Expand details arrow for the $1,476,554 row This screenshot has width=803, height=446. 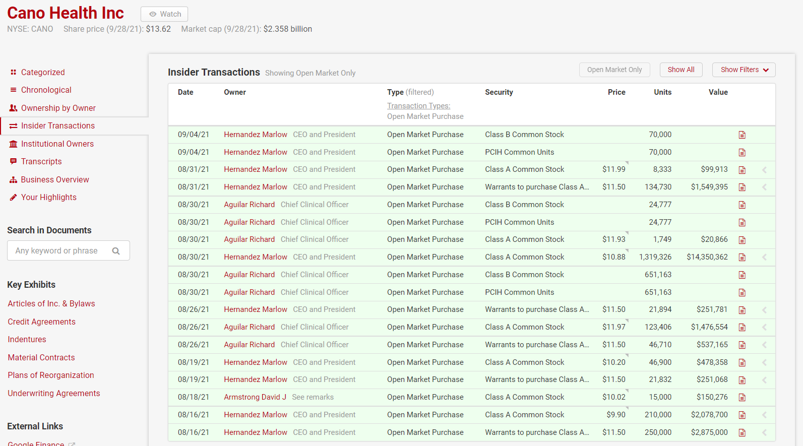pos(764,327)
